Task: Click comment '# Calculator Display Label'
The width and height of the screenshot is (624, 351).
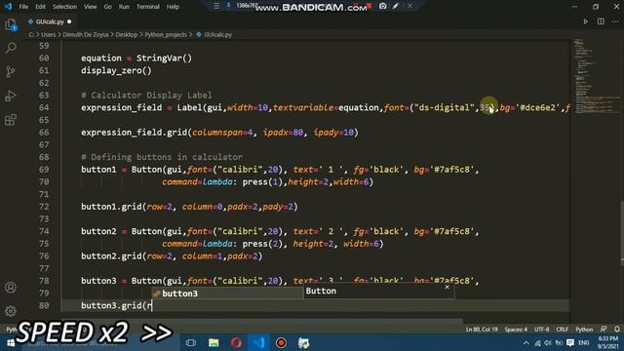Action: pyautogui.click(x=146, y=96)
